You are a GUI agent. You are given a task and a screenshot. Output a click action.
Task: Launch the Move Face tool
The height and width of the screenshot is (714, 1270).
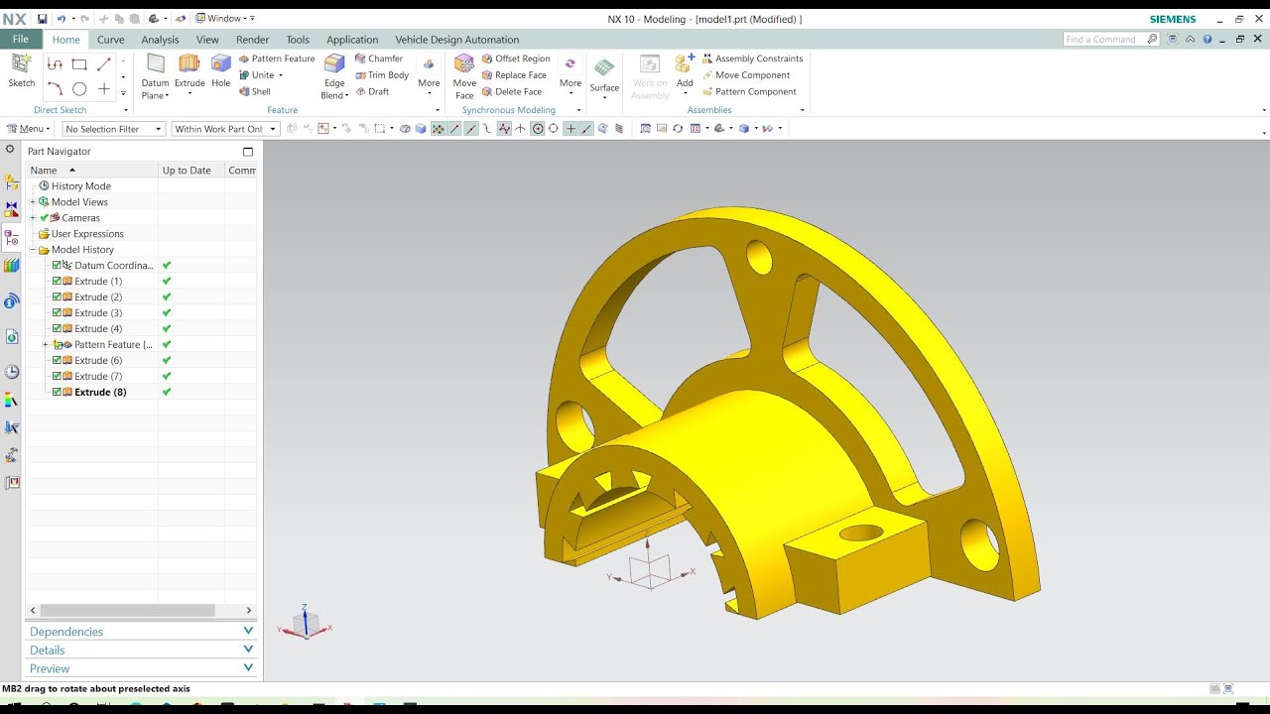click(464, 76)
